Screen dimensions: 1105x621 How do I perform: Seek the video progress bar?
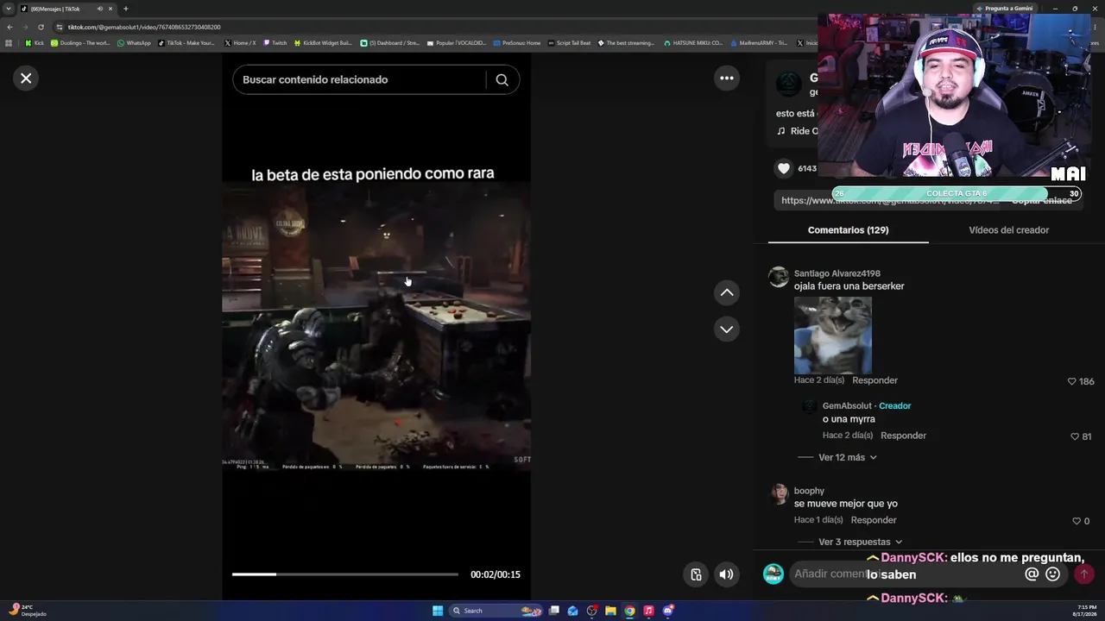point(345,574)
